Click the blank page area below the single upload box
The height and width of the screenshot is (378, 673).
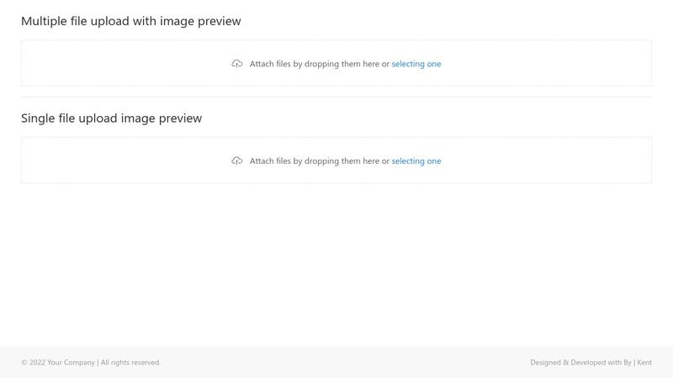[336, 265]
